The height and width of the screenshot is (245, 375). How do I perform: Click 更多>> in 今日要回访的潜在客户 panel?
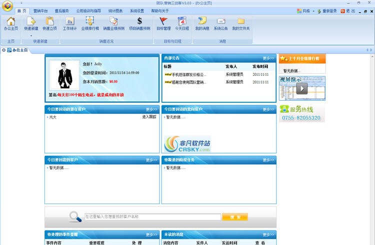152,109
